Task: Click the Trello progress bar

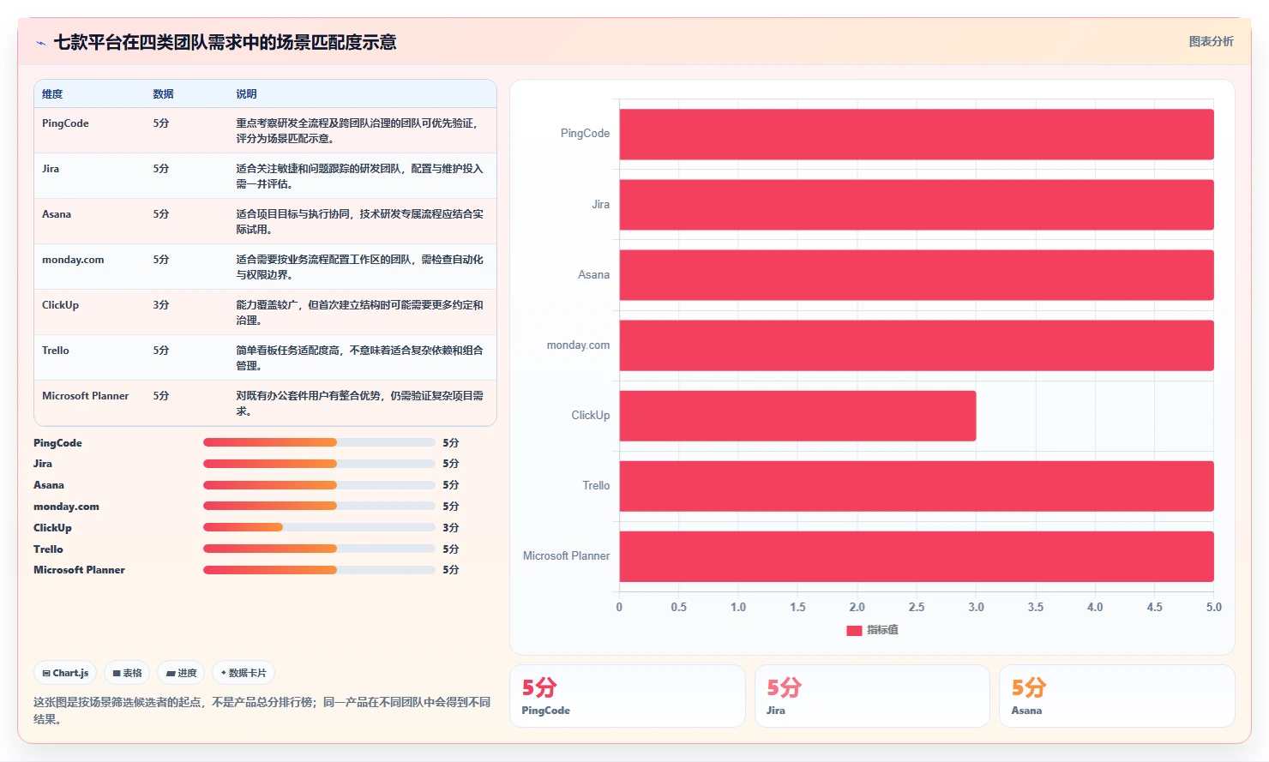Action: click(319, 549)
